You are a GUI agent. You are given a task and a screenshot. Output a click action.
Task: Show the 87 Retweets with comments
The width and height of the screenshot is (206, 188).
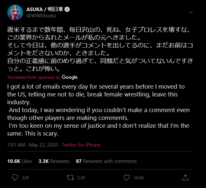pyautogui.click(x=106, y=161)
